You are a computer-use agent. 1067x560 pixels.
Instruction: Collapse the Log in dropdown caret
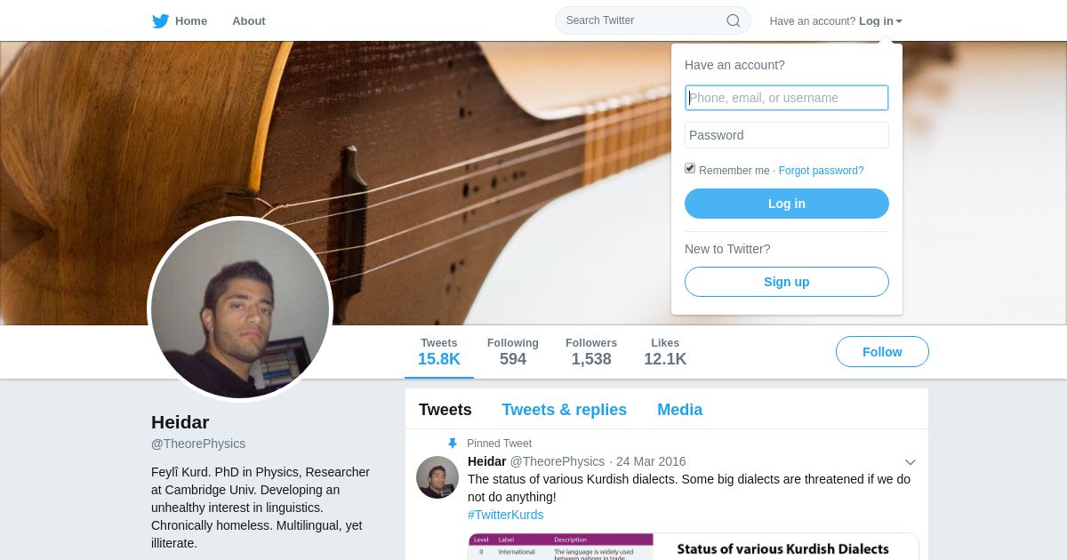coord(899,21)
